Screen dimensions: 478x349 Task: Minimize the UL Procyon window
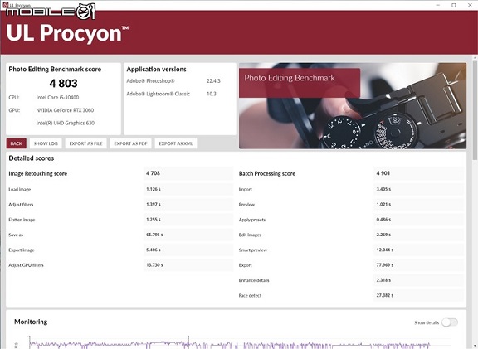(x=438, y=5)
